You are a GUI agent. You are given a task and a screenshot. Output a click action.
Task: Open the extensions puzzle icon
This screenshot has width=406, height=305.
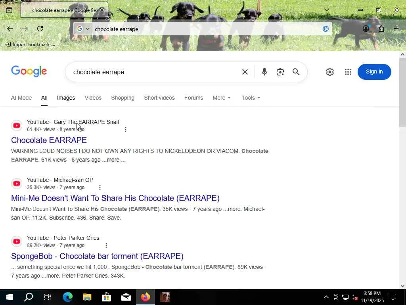pos(381,29)
